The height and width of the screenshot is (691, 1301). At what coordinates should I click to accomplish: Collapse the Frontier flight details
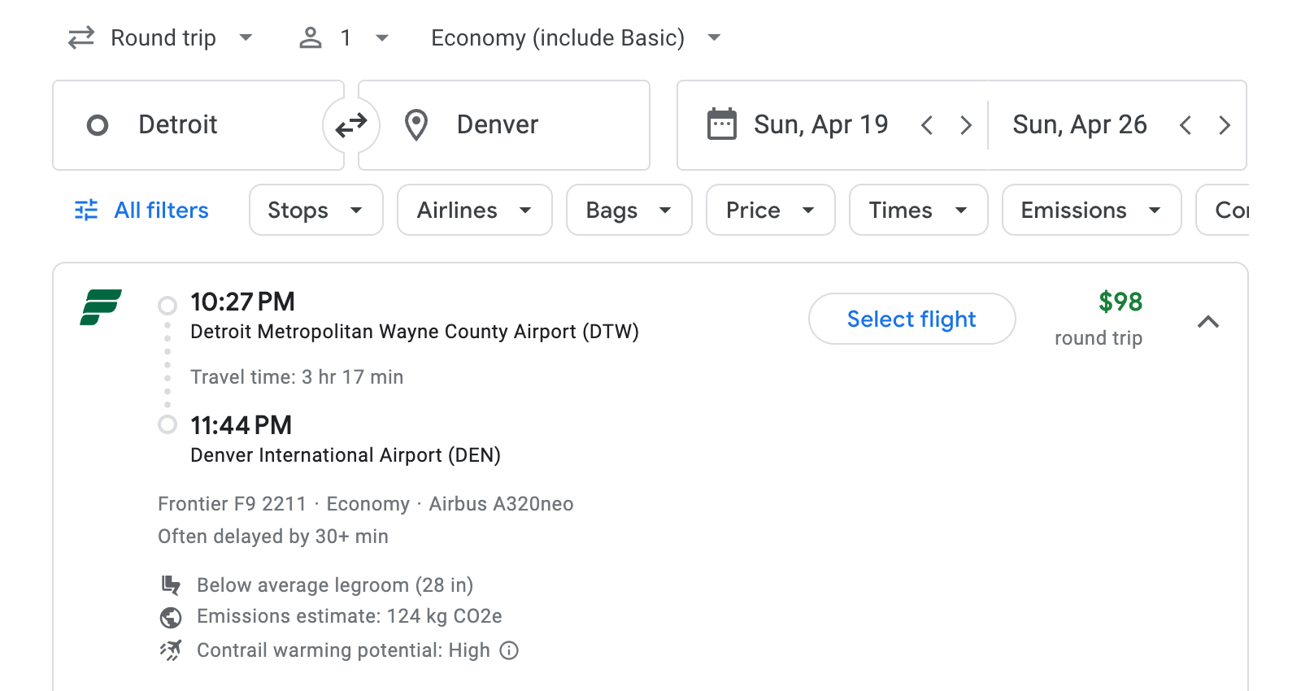[1209, 322]
